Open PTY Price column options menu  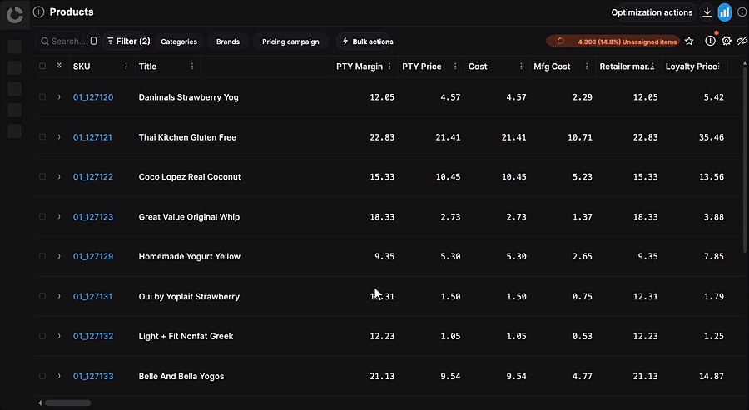pos(455,67)
